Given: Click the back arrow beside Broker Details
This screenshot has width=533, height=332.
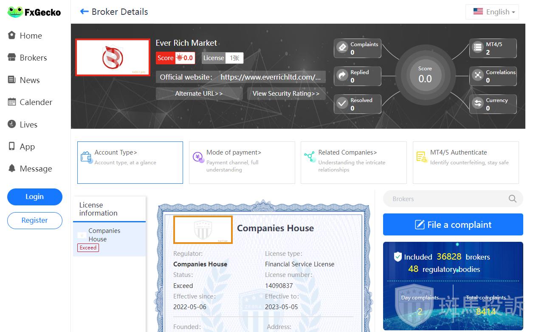Looking at the screenshot, I should 84,12.
